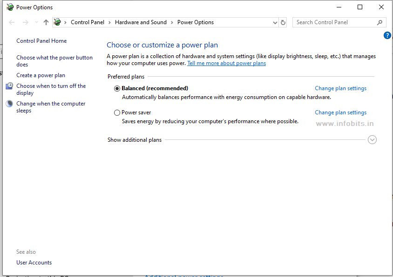Go back using the Back arrow

(x=12, y=22)
